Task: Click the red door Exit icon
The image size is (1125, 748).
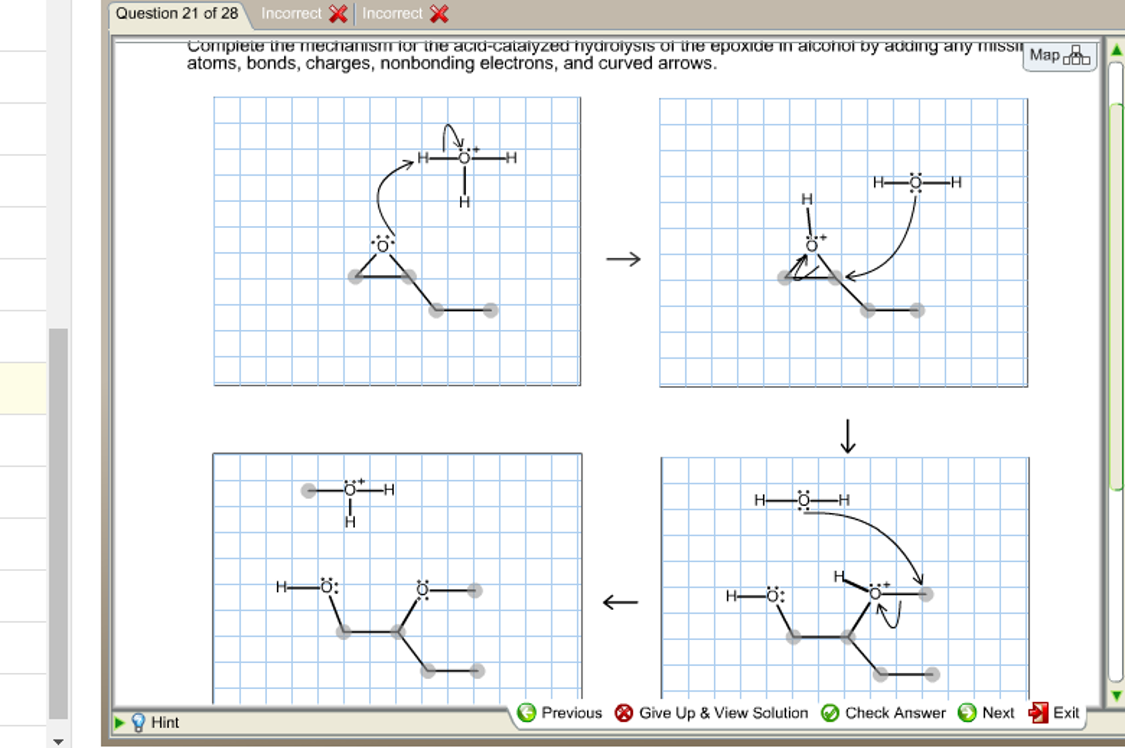Action: tap(1038, 712)
